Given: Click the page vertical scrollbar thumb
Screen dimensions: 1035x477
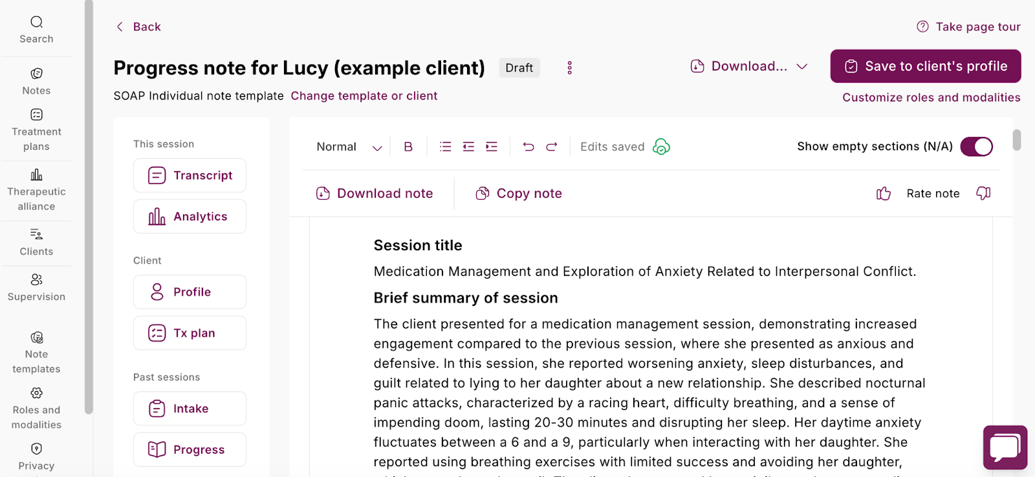Looking at the screenshot, I should tap(1017, 140).
